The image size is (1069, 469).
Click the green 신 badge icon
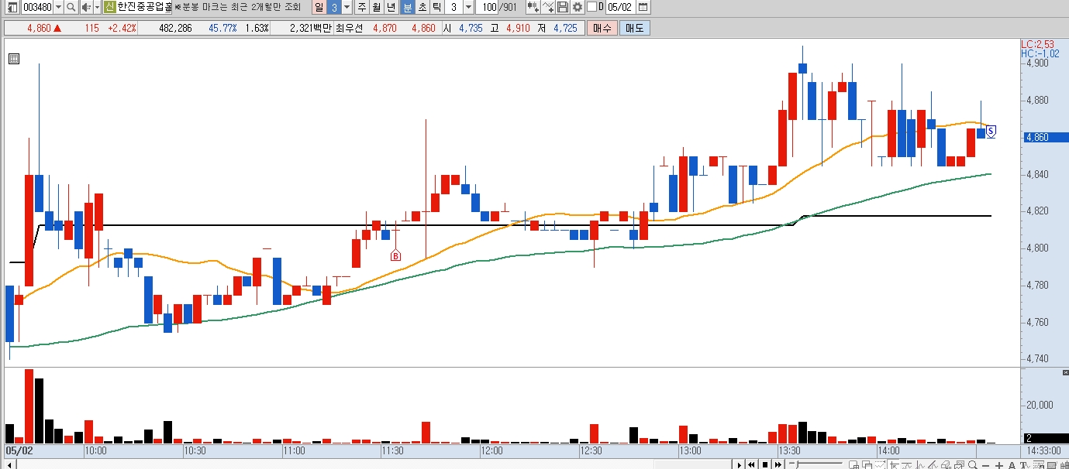click(x=110, y=7)
